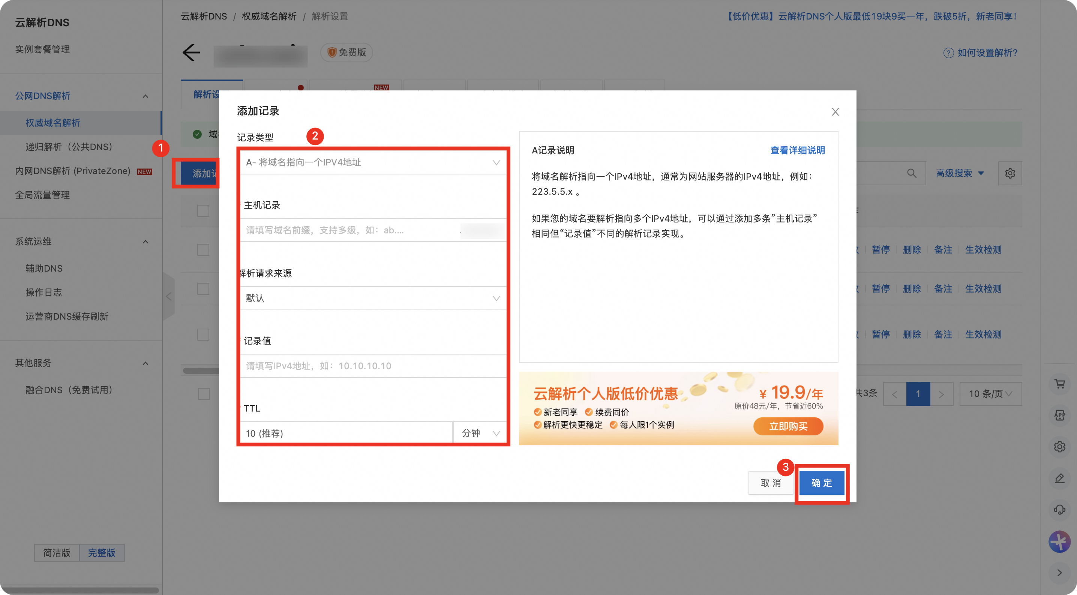Screen dimensions: 1077x595
Task: Open the 查看详细说明 link
Action: pyautogui.click(x=797, y=150)
